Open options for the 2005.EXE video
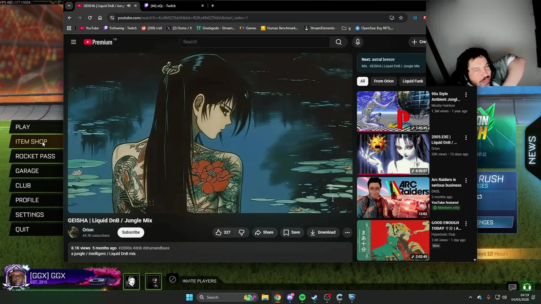This screenshot has width=541, height=304. click(466, 138)
